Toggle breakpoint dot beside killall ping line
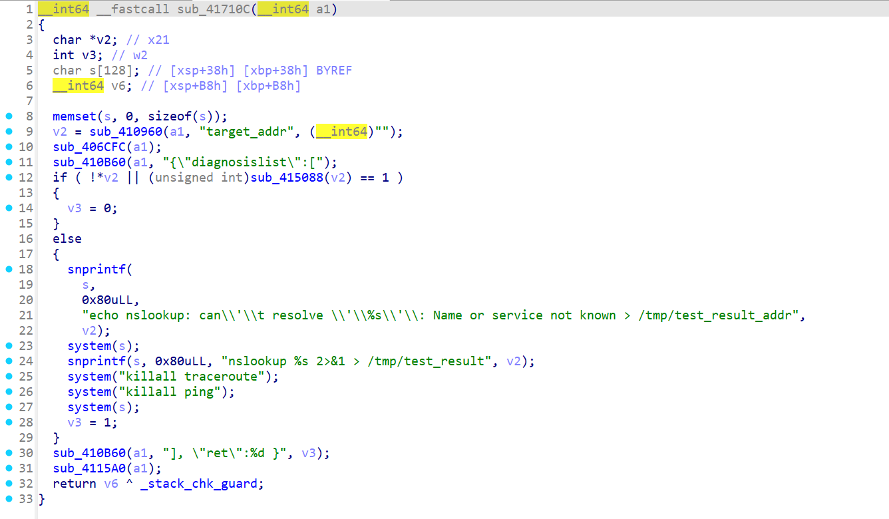This screenshot has width=889, height=519. [x=9, y=392]
